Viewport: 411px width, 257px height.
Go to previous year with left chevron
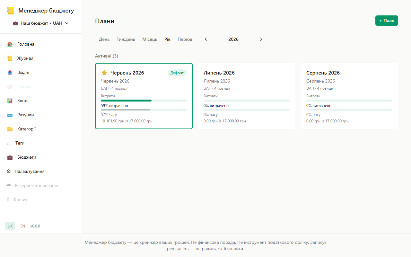click(206, 39)
